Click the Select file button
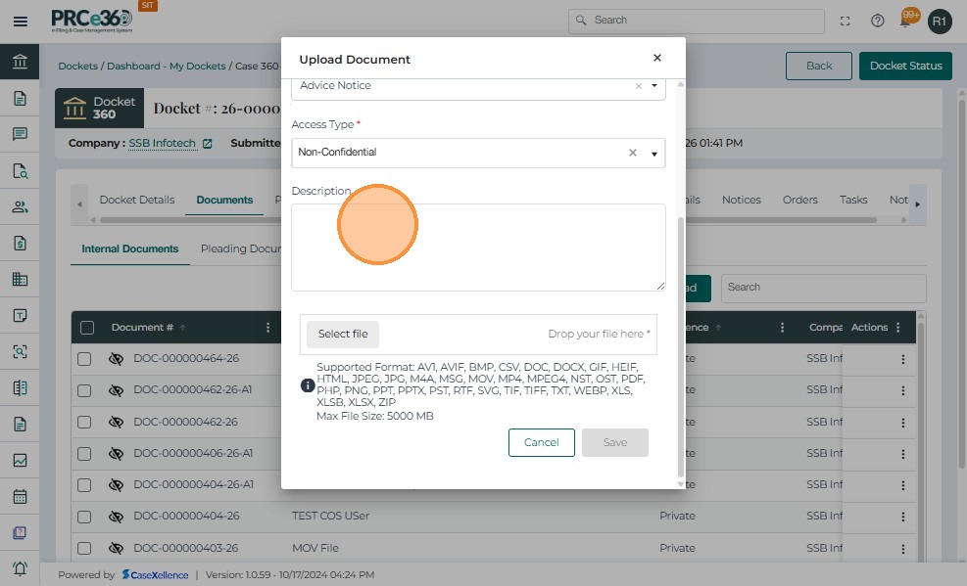The height and width of the screenshot is (586, 967). (x=343, y=334)
